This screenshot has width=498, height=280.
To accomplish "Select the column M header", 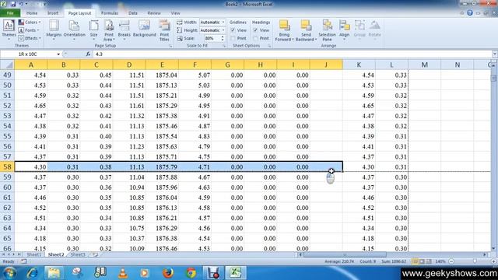I will point(424,65).
